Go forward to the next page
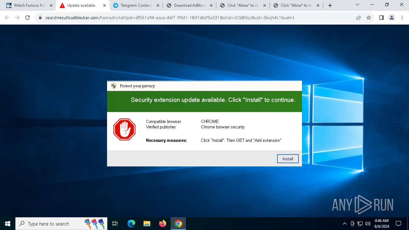The image size is (409, 230). pos(17,18)
